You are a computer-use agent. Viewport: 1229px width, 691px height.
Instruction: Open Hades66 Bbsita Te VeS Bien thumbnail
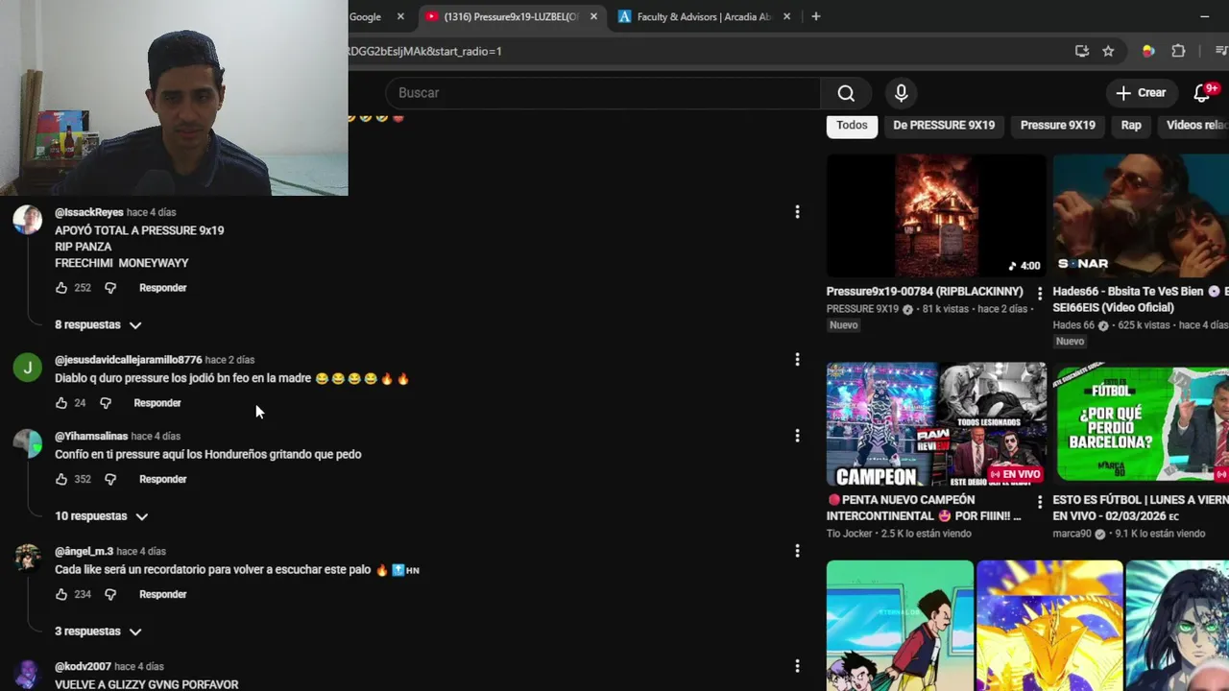click(1141, 216)
